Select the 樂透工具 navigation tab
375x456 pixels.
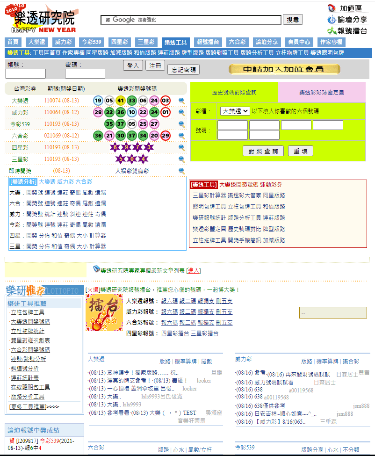[x=176, y=43]
